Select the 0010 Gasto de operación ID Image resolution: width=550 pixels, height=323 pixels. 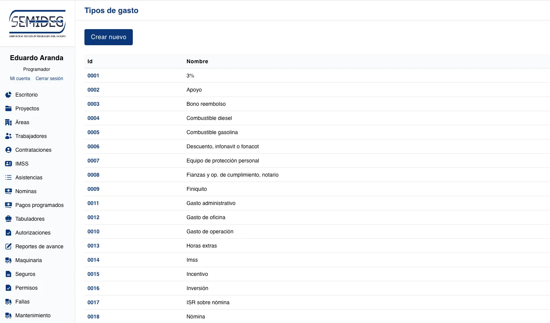(93, 231)
